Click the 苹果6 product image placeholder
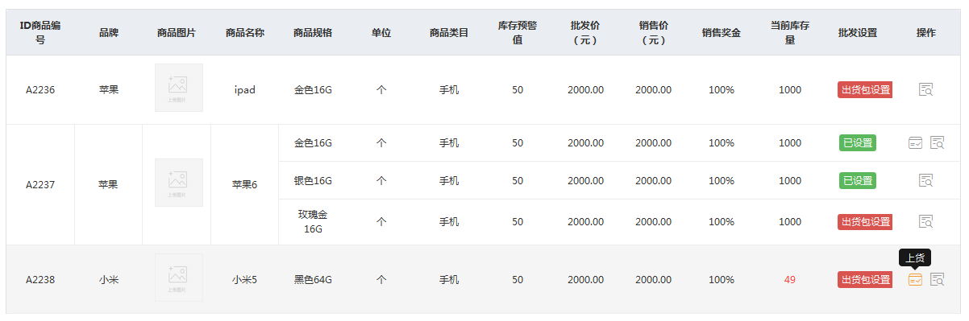The image size is (969, 321). [178, 183]
